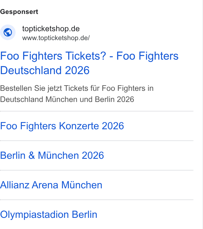This screenshot has height=229, width=203.
Task: Click the vertical scrollbar at the right edge
Action: point(202,114)
